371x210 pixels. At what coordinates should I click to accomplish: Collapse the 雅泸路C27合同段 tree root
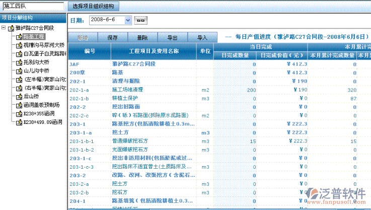4,28
